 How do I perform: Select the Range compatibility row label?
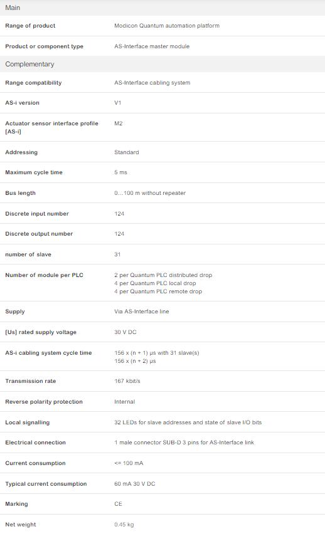coord(33,83)
